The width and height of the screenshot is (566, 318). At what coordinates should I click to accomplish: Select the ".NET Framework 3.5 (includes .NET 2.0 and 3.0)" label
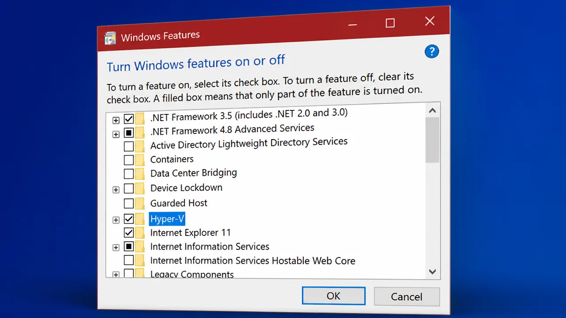[249, 116]
